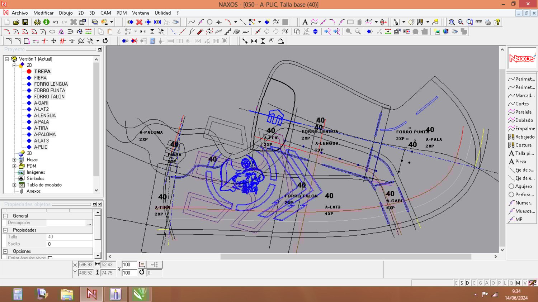
Task: Click the horizontal scrollbar of the canvas
Action: 302,257
